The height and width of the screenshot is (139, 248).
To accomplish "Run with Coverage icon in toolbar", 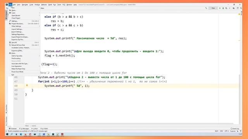I will (226, 8).
